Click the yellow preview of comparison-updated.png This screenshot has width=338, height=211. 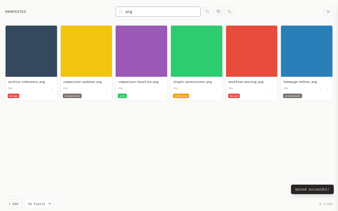click(86, 51)
